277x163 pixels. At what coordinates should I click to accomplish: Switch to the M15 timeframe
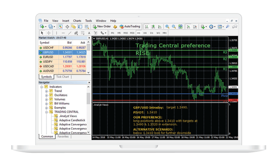126,33
